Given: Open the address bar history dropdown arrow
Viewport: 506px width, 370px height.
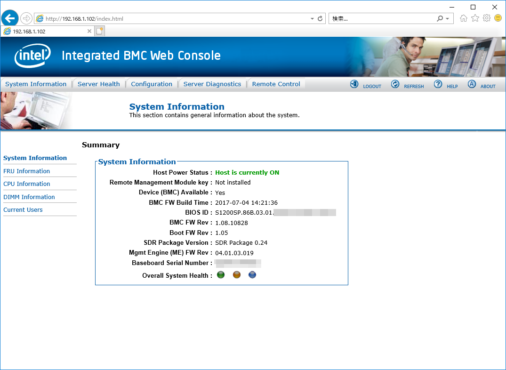Looking at the screenshot, I should (312, 19).
